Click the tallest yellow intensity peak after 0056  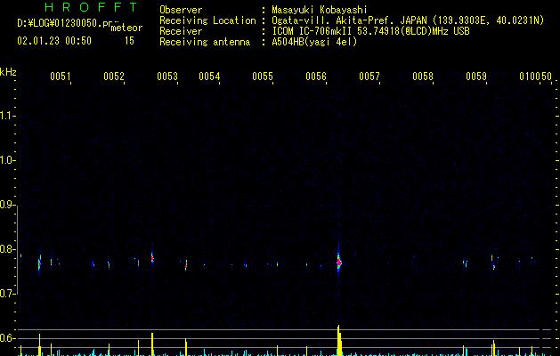coord(339,340)
